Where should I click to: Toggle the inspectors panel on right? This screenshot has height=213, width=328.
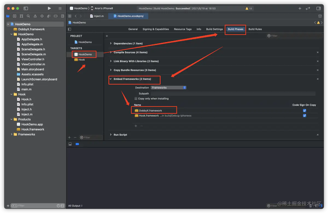point(318,8)
